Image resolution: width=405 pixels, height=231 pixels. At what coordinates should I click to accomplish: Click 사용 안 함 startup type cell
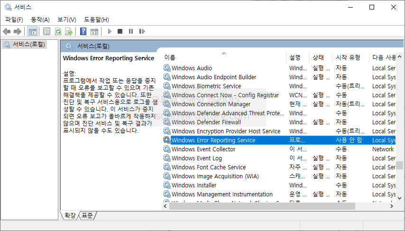[349, 140]
